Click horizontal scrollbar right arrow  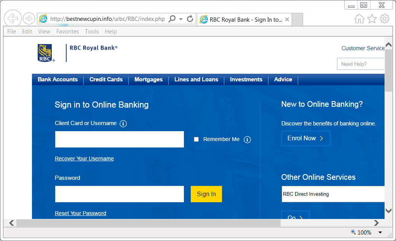[x=376, y=223]
